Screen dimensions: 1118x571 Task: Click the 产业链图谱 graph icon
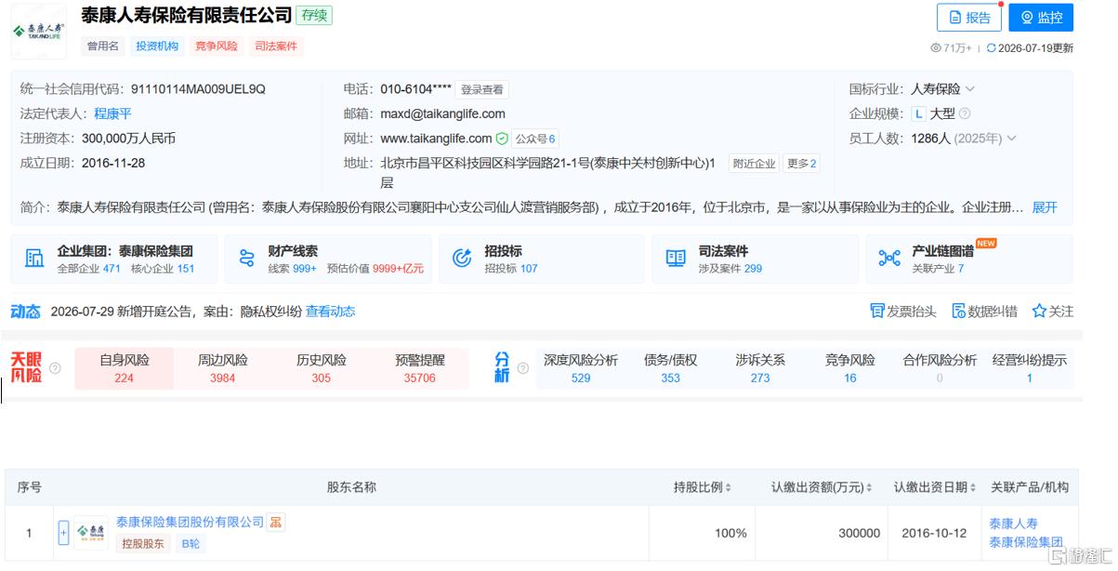click(x=889, y=259)
